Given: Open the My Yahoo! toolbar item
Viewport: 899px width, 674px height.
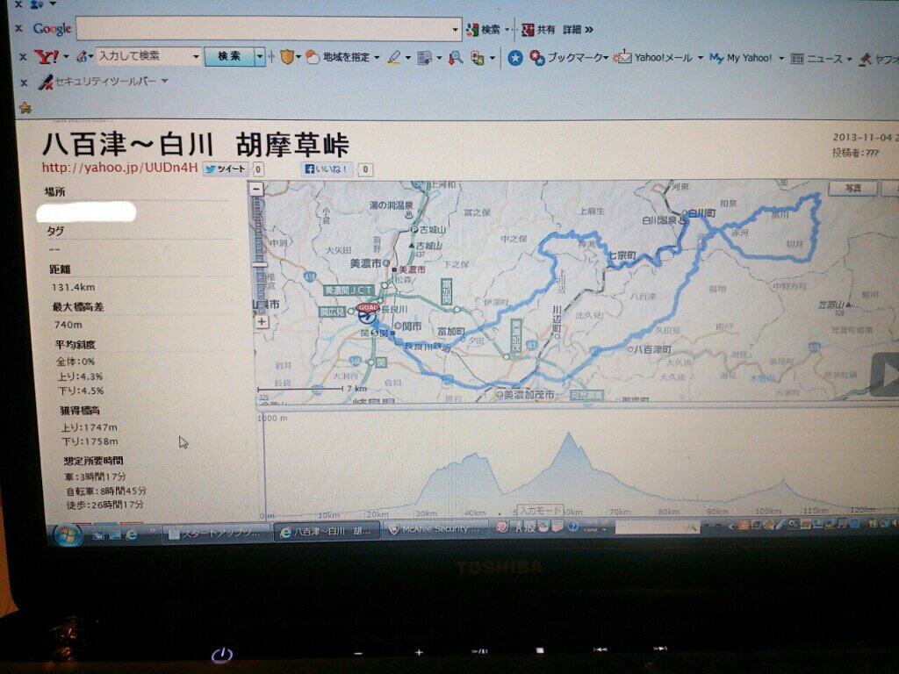Looking at the screenshot, I should 741,58.
